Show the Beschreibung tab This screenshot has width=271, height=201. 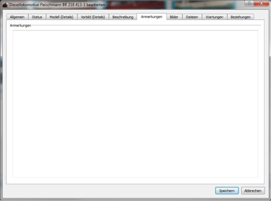(x=123, y=17)
